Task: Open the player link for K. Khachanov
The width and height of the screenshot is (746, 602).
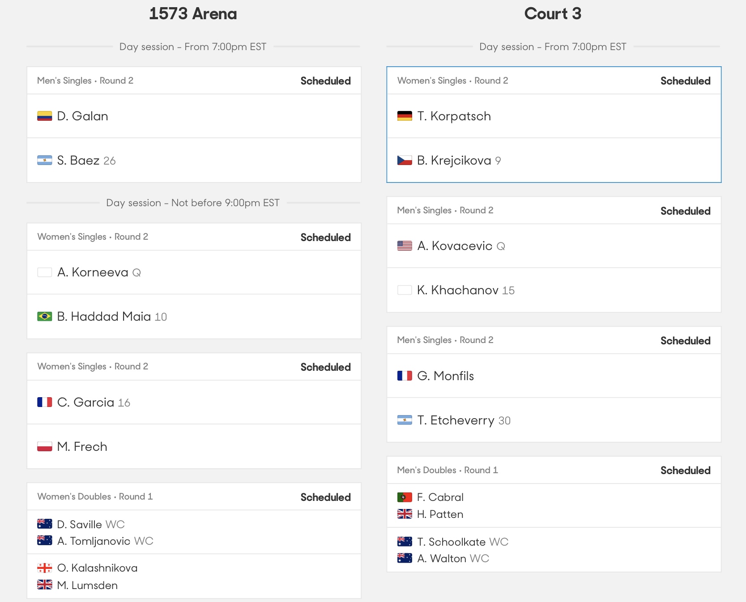Action: tap(458, 290)
